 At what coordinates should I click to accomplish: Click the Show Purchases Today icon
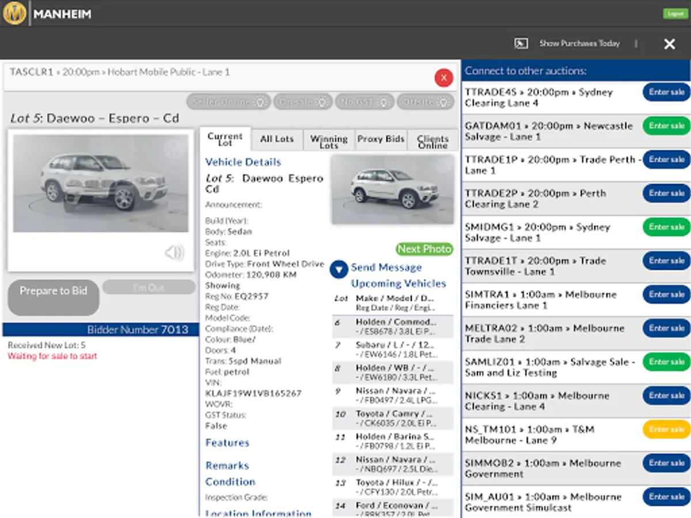click(521, 44)
